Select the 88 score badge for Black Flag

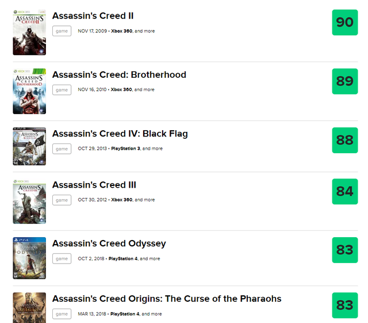pos(344,140)
